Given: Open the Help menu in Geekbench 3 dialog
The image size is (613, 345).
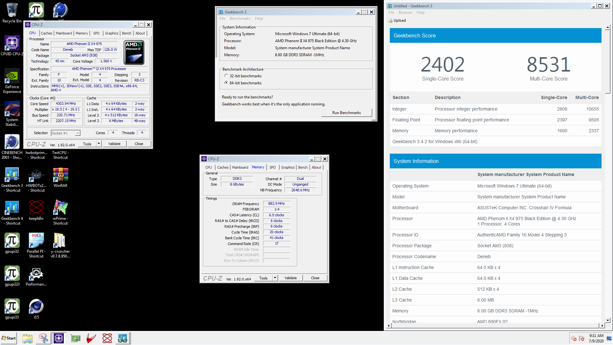Looking at the screenshot, I should click(x=259, y=19).
